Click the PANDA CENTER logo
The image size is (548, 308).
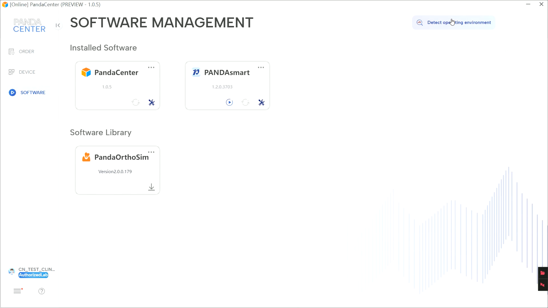(x=29, y=26)
